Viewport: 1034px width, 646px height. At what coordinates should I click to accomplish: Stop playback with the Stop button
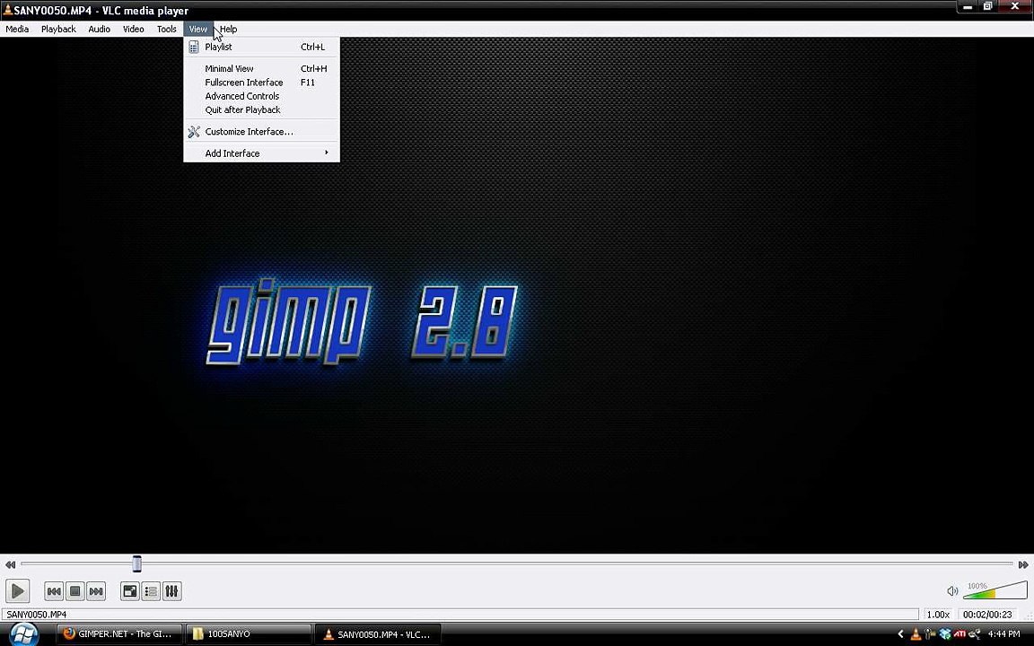(x=75, y=591)
